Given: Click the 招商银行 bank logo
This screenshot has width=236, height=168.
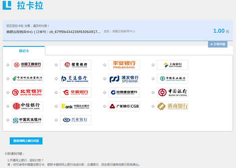Looking at the screenshot, I should (76, 65).
